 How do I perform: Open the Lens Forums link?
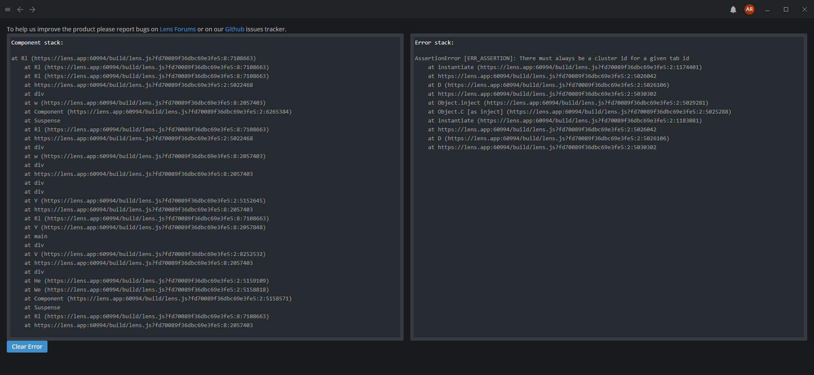(178, 29)
